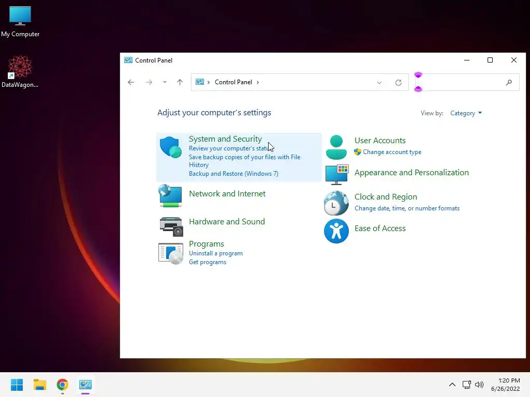Viewport: 530px width, 397px height.
Task: Open Google Chrome from taskbar
Action: [63, 385]
